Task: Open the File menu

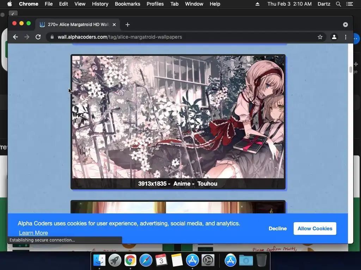Action: point(49,4)
